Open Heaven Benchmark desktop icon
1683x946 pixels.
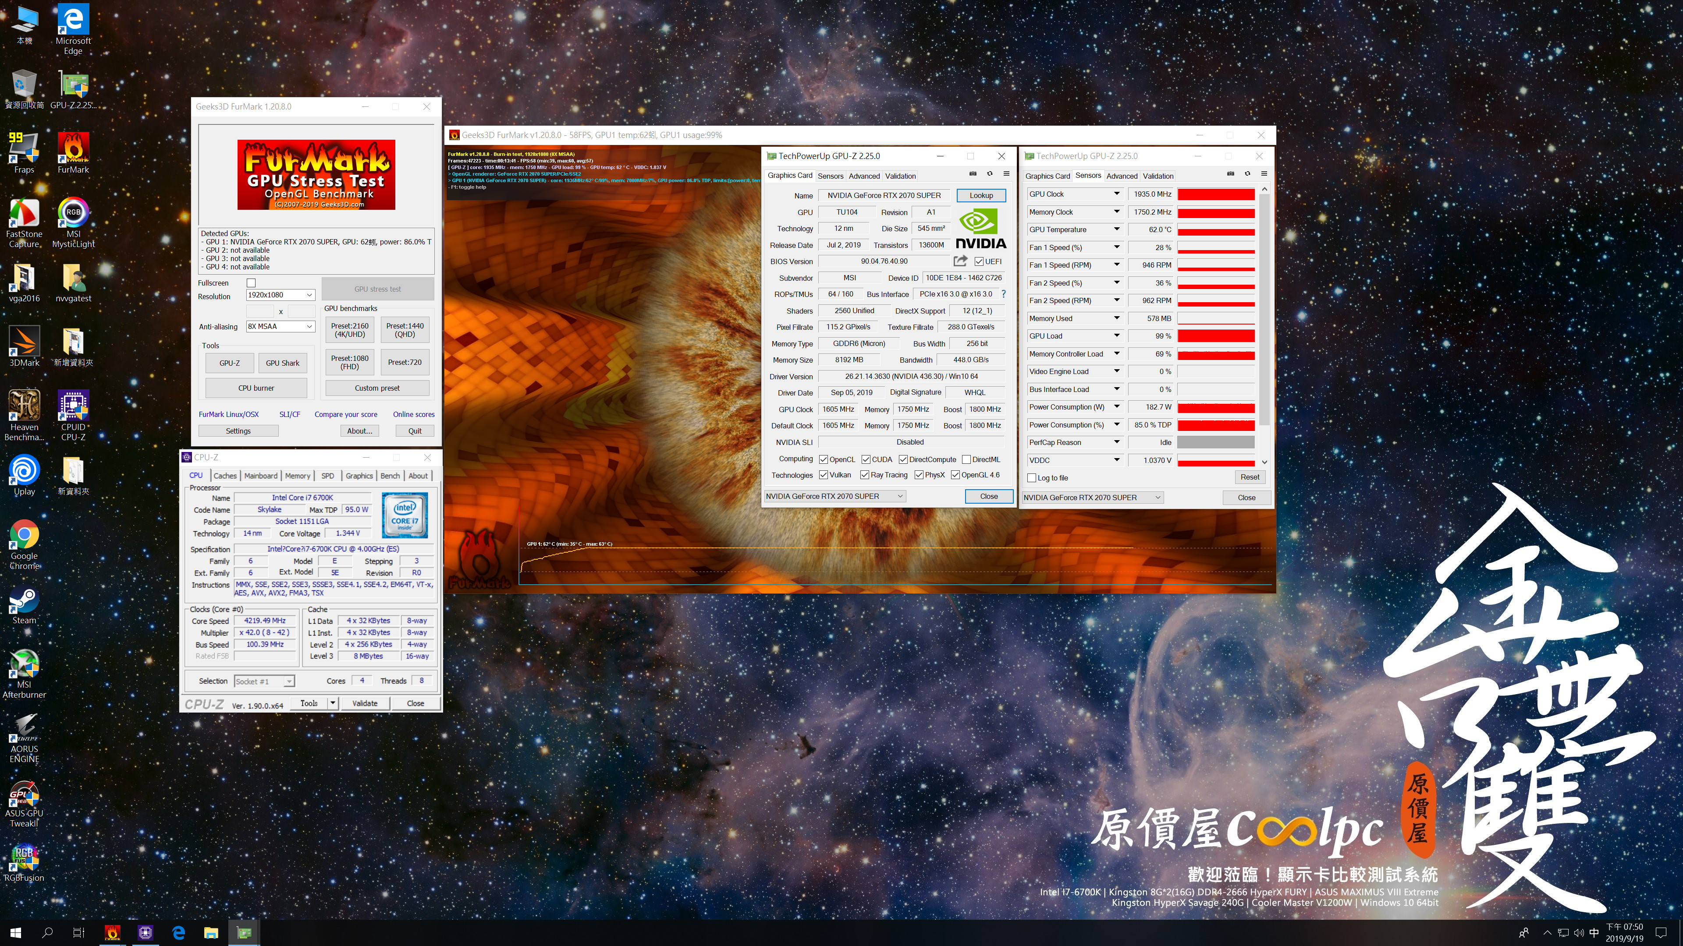point(24,415)
